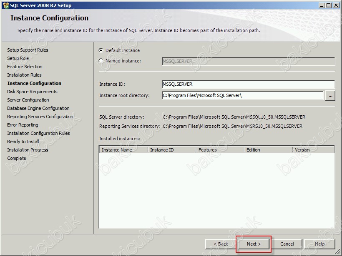
Task: Maximize the setup window
Action: 328,5
